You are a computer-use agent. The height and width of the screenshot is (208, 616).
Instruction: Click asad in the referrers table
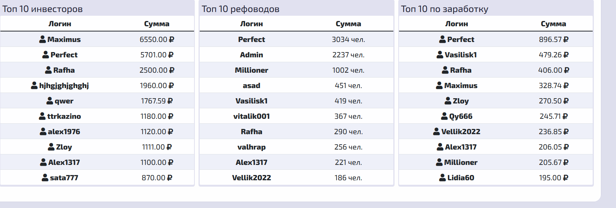point(251,85)
